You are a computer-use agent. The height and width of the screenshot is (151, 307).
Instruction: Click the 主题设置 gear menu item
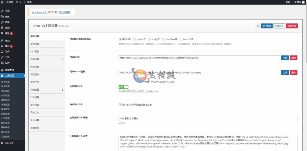click(x=13, y=76)
